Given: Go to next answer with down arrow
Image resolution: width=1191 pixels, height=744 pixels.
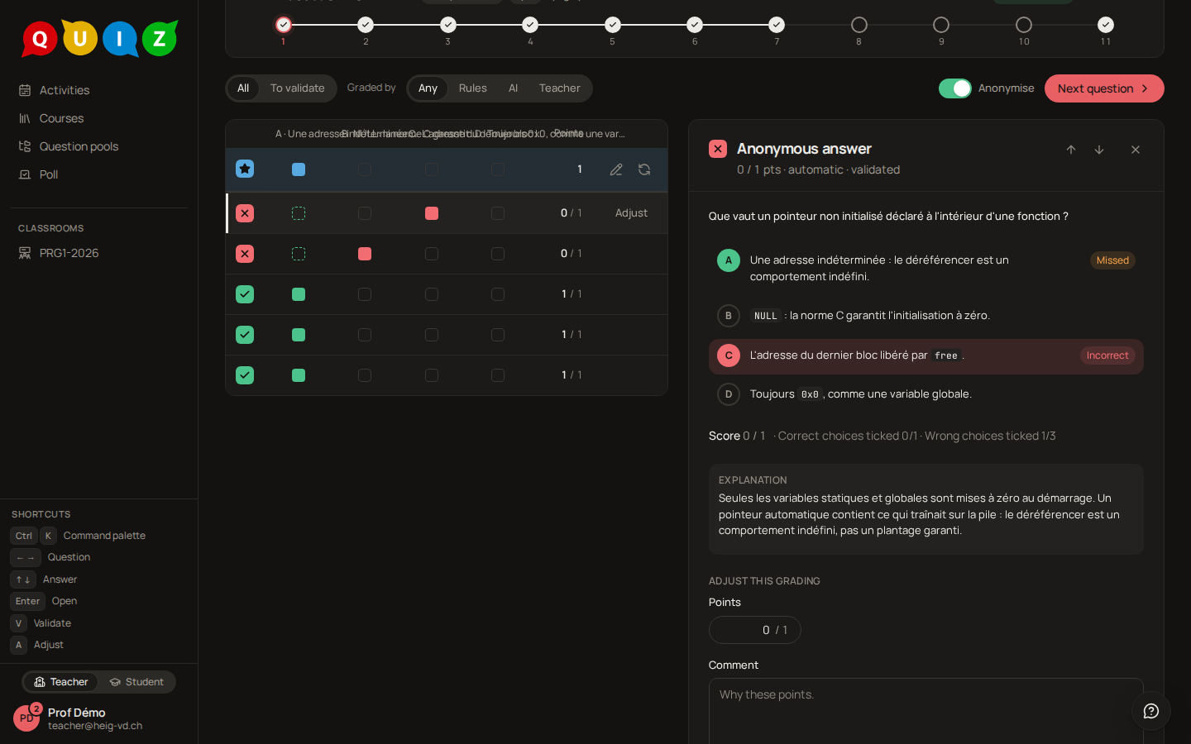Looking at the screenshot, I should tap(1099, 150).
